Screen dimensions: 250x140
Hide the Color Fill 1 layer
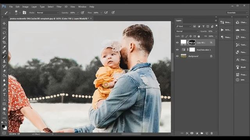tap(177, 42)
